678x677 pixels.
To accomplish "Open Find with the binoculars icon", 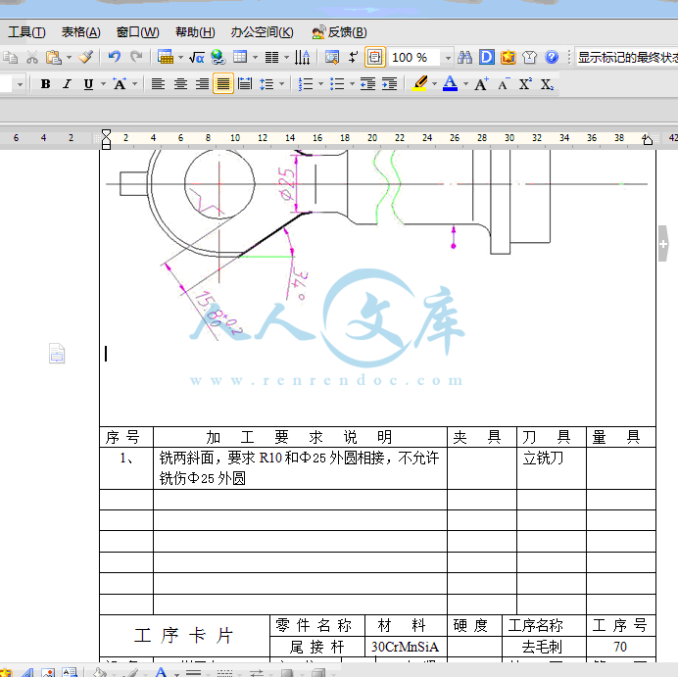I will [x=464, y=57].
